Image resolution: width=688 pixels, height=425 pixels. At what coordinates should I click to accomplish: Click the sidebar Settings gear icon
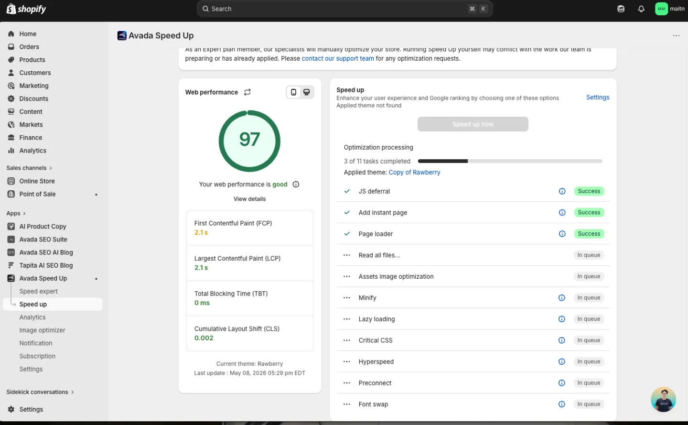11,409
